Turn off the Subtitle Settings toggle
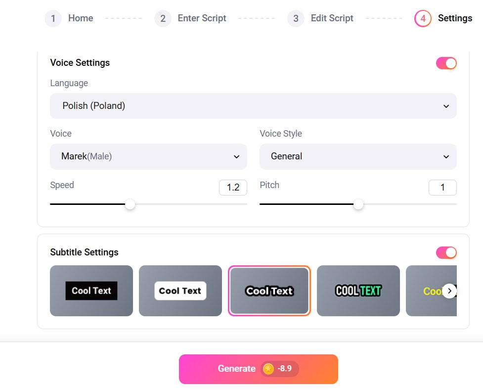This screenshot has width=483, height=392. click(446, 253)
